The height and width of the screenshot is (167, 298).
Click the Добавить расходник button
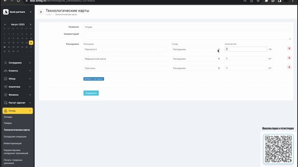94,79
